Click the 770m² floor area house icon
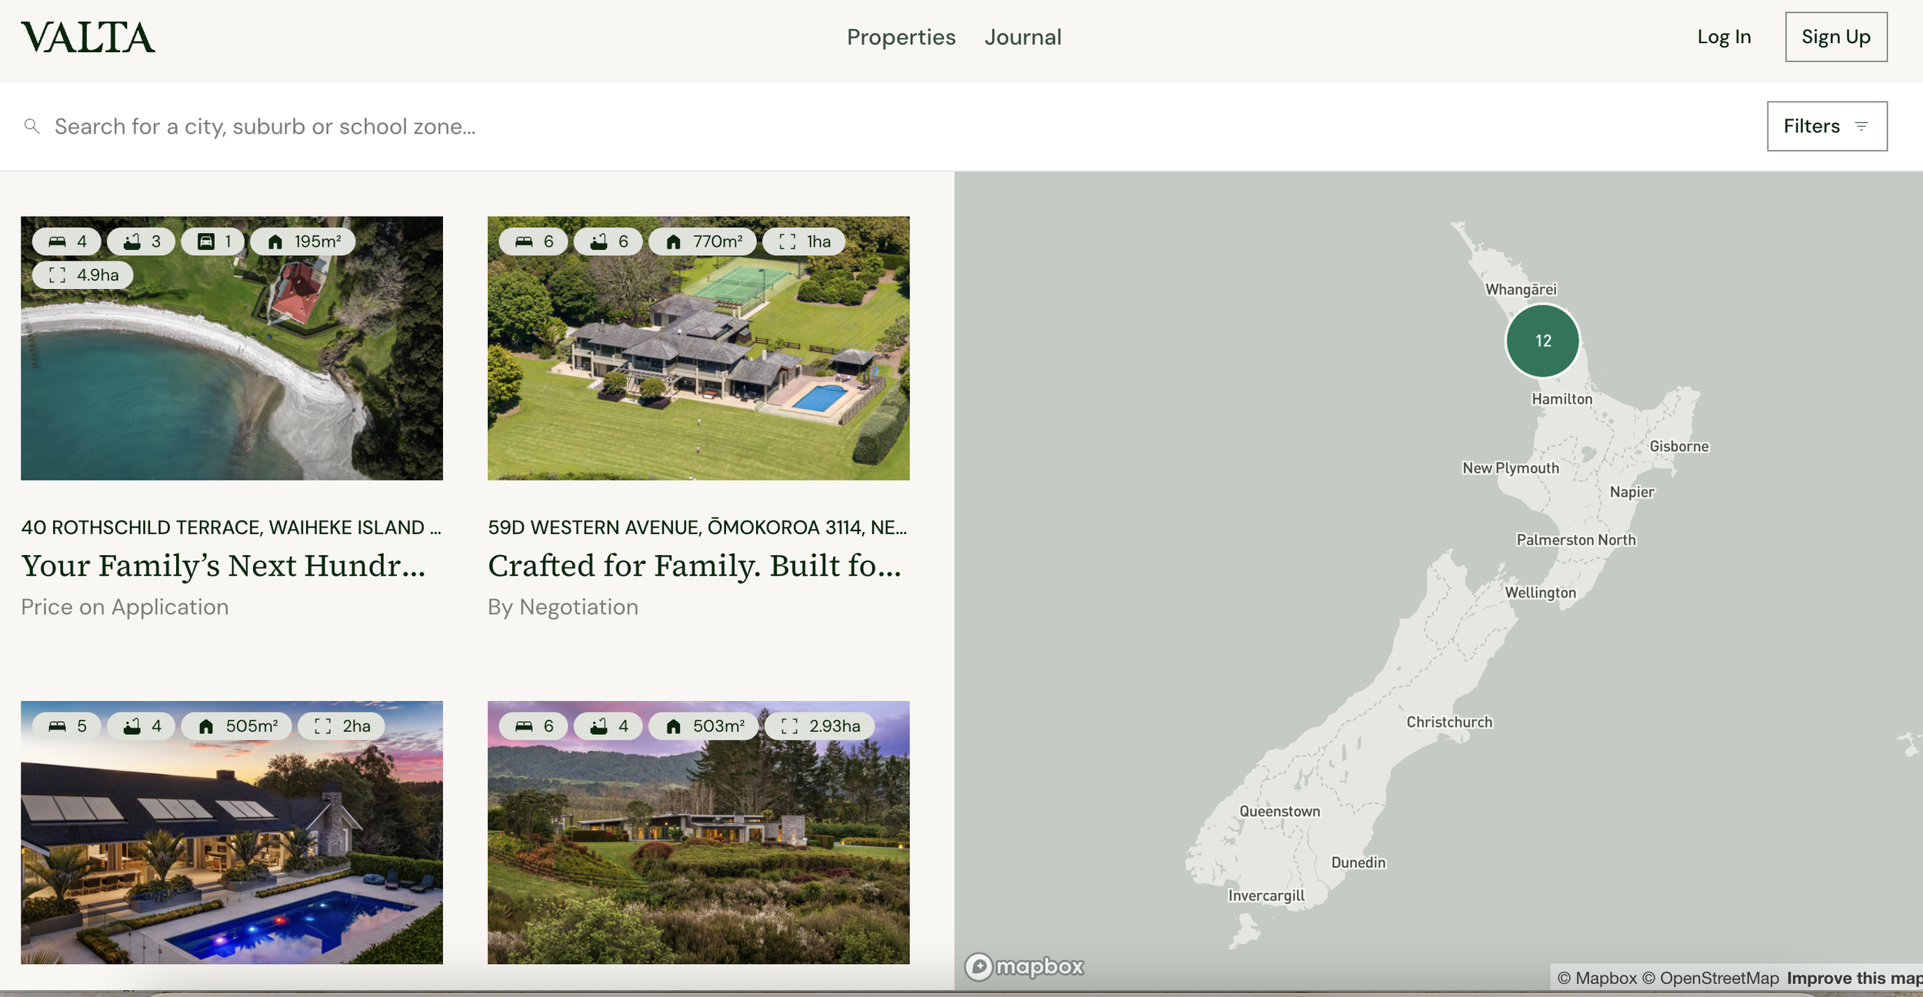The height and width of the screenshot is (997, 1923). point(673,242)
